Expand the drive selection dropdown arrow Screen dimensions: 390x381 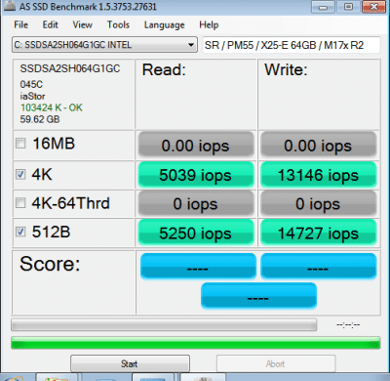pos(191,45)
